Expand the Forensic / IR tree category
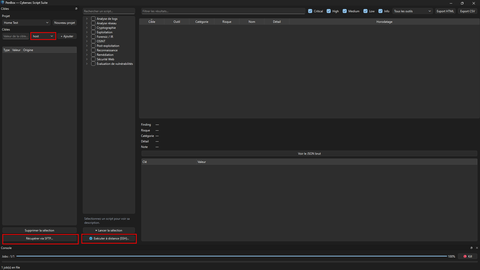The width and height of the screenshot is (480, 270). [87, 37]
